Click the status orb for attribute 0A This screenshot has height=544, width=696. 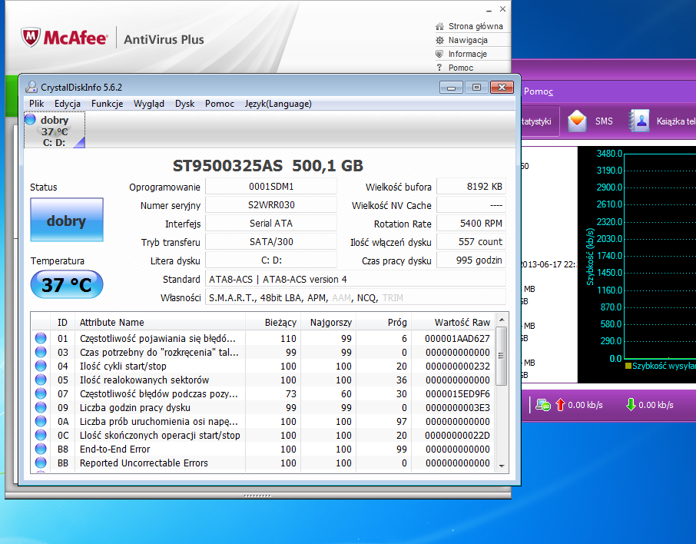(x=41, y=421)
